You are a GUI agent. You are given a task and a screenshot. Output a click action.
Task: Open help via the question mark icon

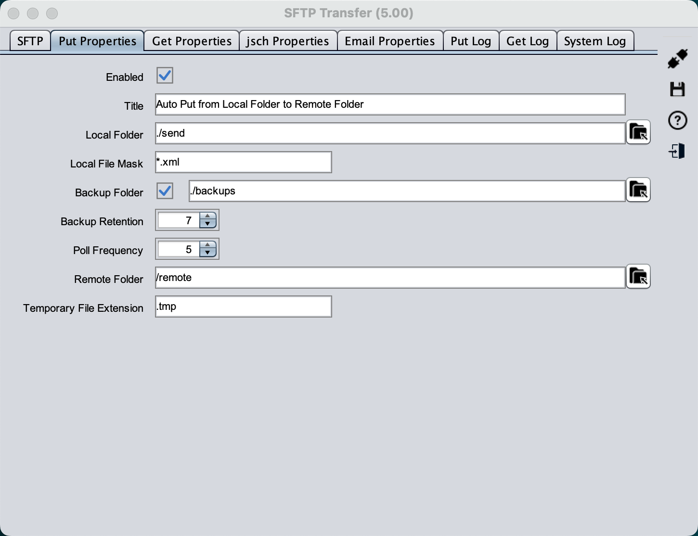[677, 120]
